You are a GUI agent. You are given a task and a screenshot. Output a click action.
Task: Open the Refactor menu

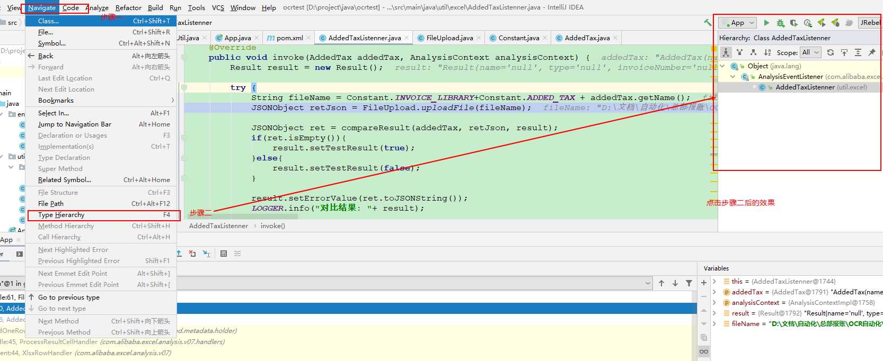[128, 8]
